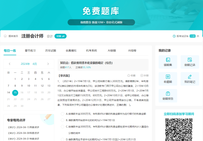Go to next month in calendar
Screen dimensions: 203x141
coord(48,64)
